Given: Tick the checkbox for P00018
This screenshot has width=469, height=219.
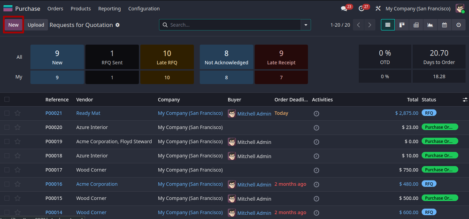Looking at the screenshot, I should [x=7, y=156].
